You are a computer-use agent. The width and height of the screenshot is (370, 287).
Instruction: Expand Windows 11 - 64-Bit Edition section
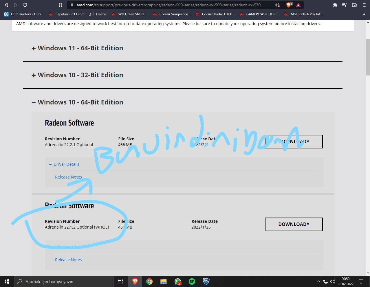click(x=78, y=48)
